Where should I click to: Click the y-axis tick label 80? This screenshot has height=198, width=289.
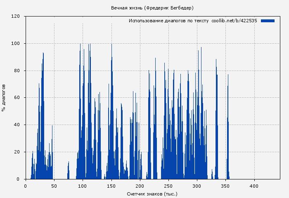pyautogui.click(x=17, y=71)
